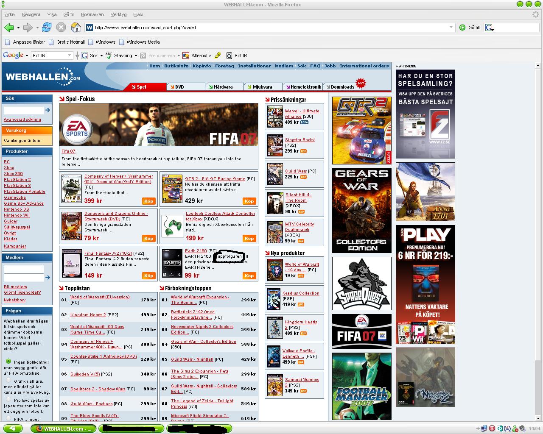The height and width of the screenshot is (434, 543).
Task: Click the browser Back arrow icon
Action: [9, 28]
